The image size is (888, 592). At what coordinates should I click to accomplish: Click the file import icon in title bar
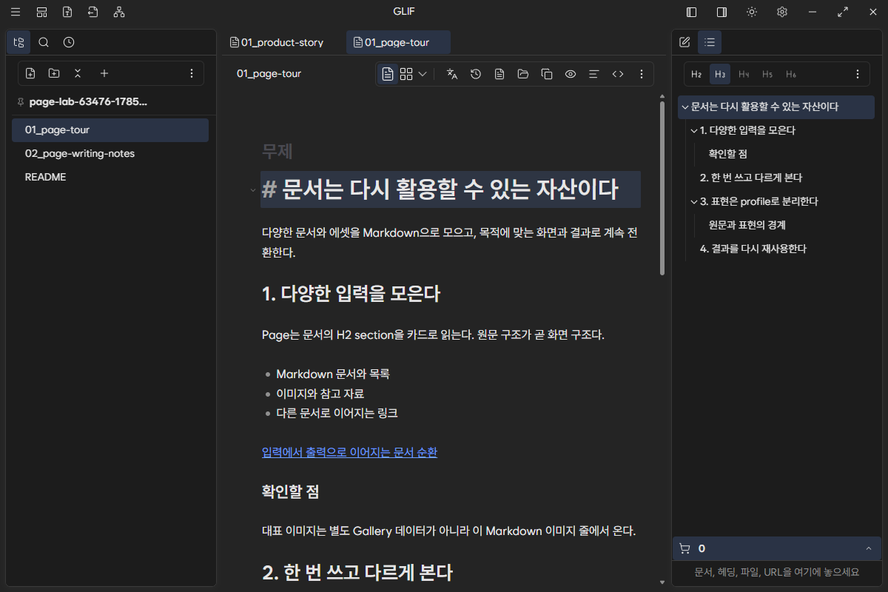coord(92,12)
